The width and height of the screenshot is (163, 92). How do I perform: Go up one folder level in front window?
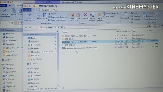pos(37,27)
